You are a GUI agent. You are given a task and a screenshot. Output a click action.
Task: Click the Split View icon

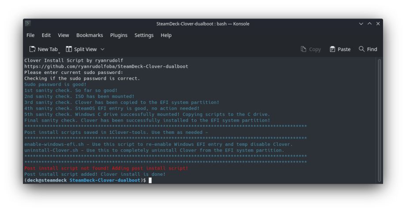click(x=69, y=49)
